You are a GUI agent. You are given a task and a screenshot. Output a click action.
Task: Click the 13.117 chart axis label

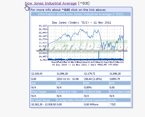click(x=43, y=26)
